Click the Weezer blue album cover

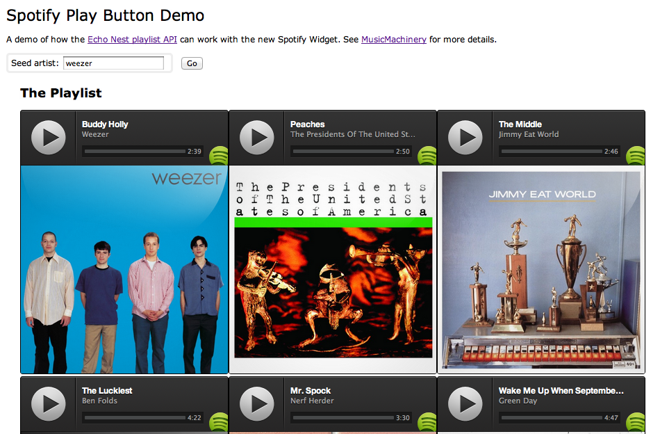tap(124, 270)
